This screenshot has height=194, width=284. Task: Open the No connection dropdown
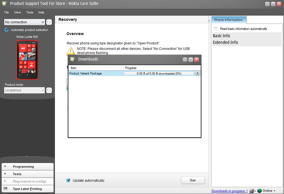pos(24,22)
